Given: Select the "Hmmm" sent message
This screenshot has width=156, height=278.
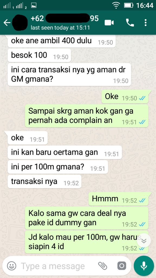Looking at the screenshot, I should [118, 199].
